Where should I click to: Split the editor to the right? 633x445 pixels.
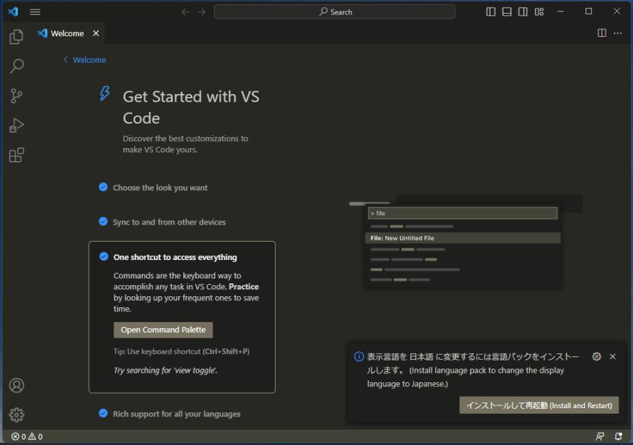pyautogui.click(x=602, y=33)
